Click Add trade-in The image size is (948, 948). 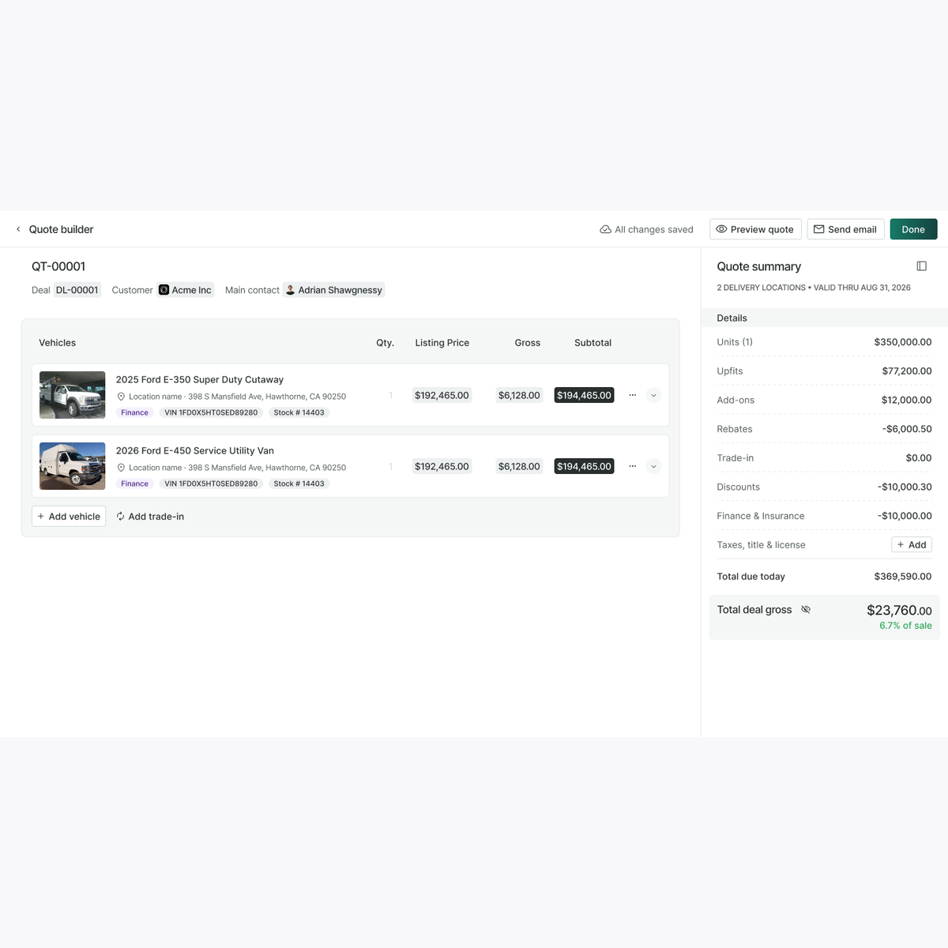(x=150, y=517)
